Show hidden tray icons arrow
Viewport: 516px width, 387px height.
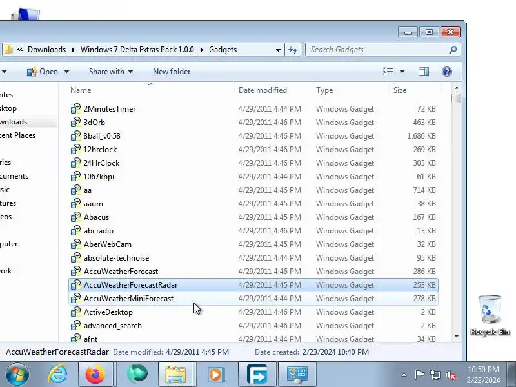click(x=404, y=375)
